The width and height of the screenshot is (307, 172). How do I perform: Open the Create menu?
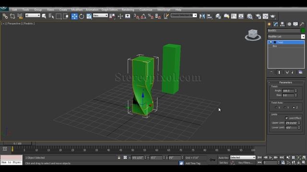(63, 10)
